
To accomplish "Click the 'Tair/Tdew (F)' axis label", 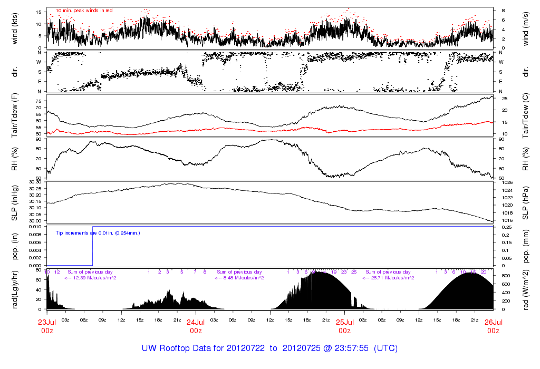I will (14, 115).
